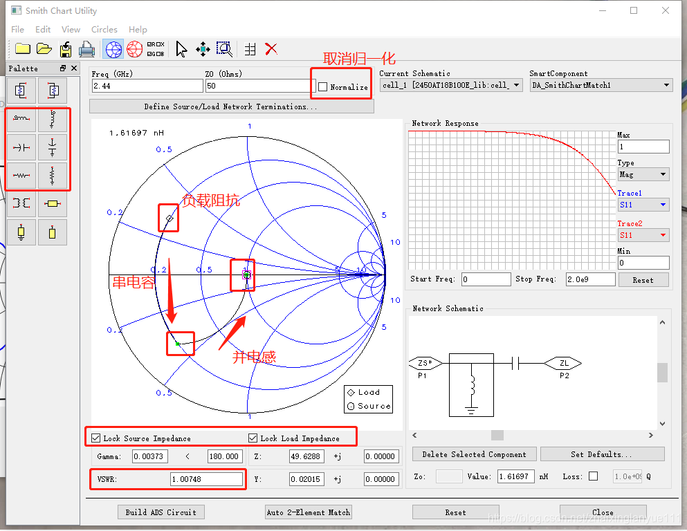
Task: Click the Build ADS Circuit button
Action: (x=161, y=512)
